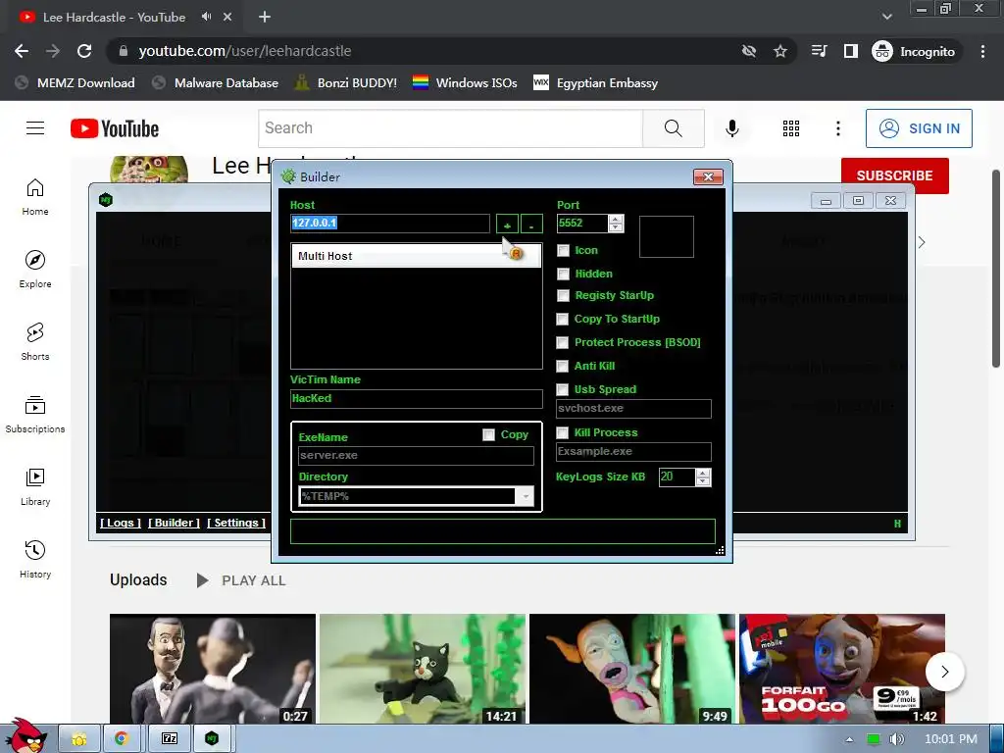Open the 14:21 cat video thumbnail
The height and width of the screenshot is (753, 1004).
point(423,669)
